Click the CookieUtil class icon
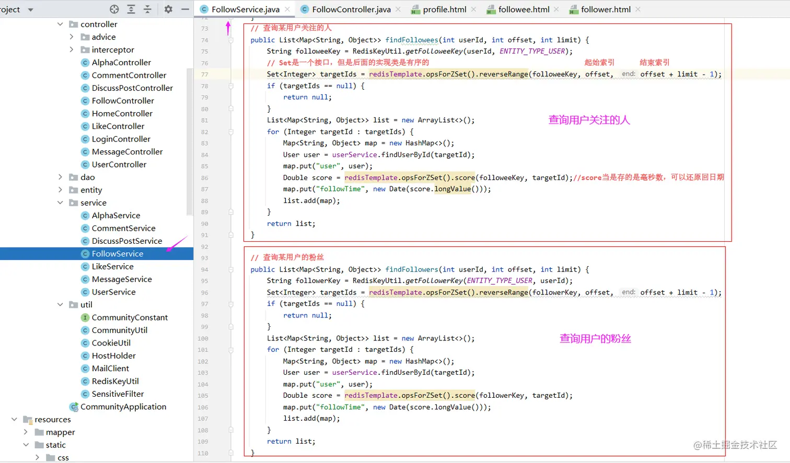This screenshot has height=463, width=790. pyautogui.click(x=85, y=343)
